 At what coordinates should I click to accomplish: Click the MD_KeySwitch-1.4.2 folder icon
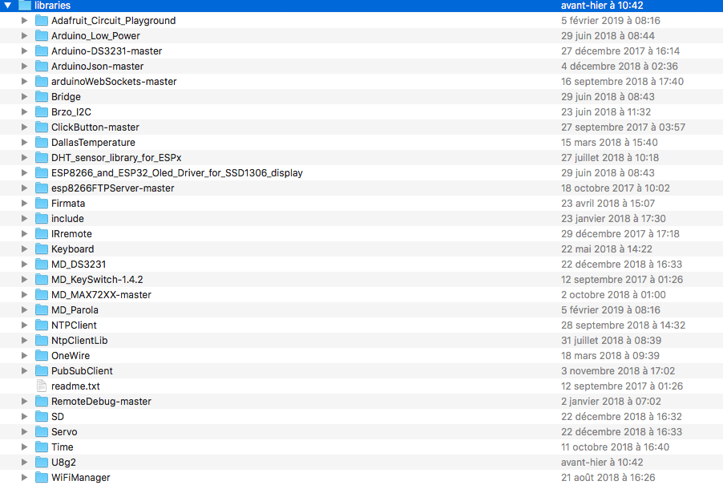click(x=42, y=280)
